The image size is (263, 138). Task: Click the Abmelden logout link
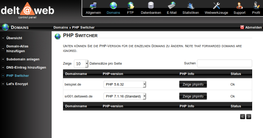click(253, 27)
